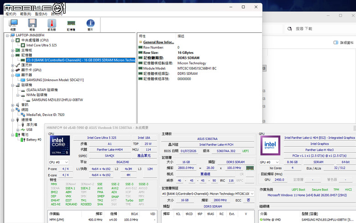
Task: Click the Row Size value 16 GBytes
Action: tap(185, 52)
